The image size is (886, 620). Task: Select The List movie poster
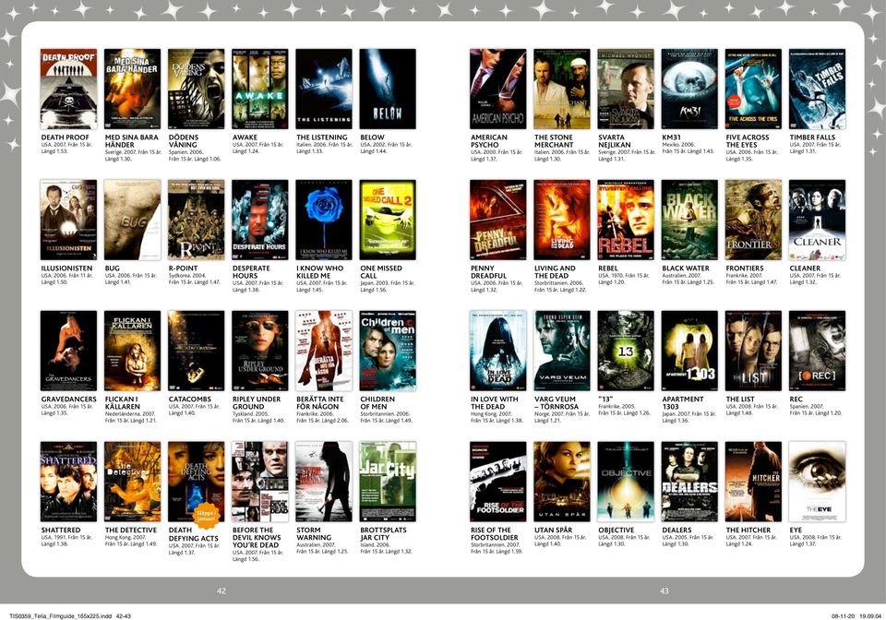point(753,351)
